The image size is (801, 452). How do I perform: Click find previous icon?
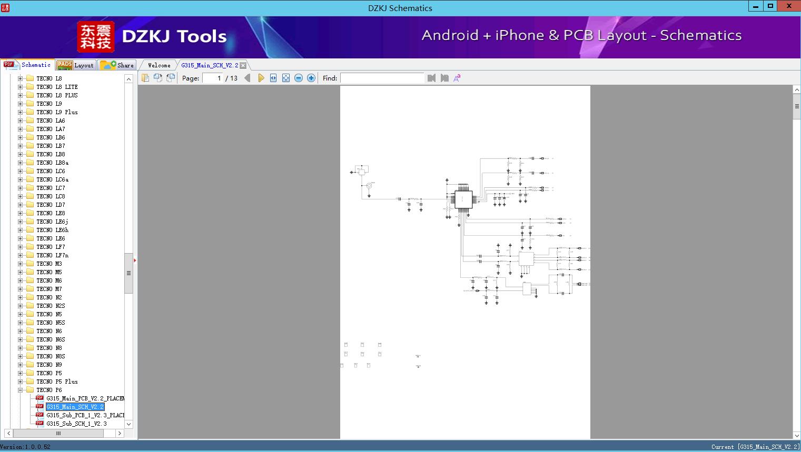tap(432, 78)
